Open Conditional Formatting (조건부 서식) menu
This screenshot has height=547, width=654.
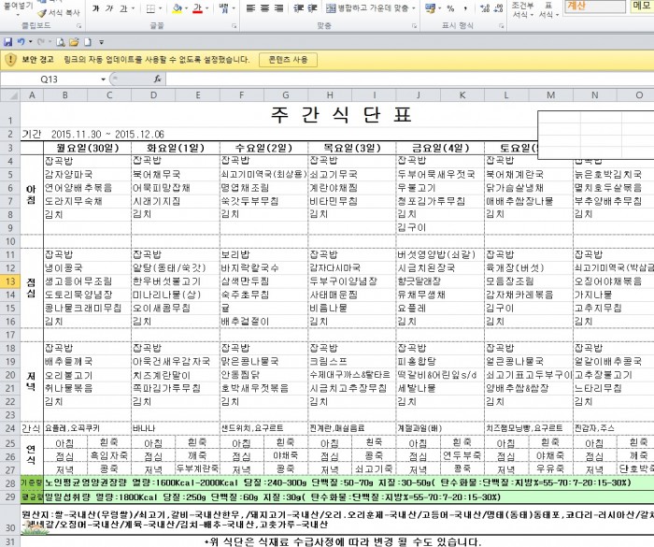point(522,9)
